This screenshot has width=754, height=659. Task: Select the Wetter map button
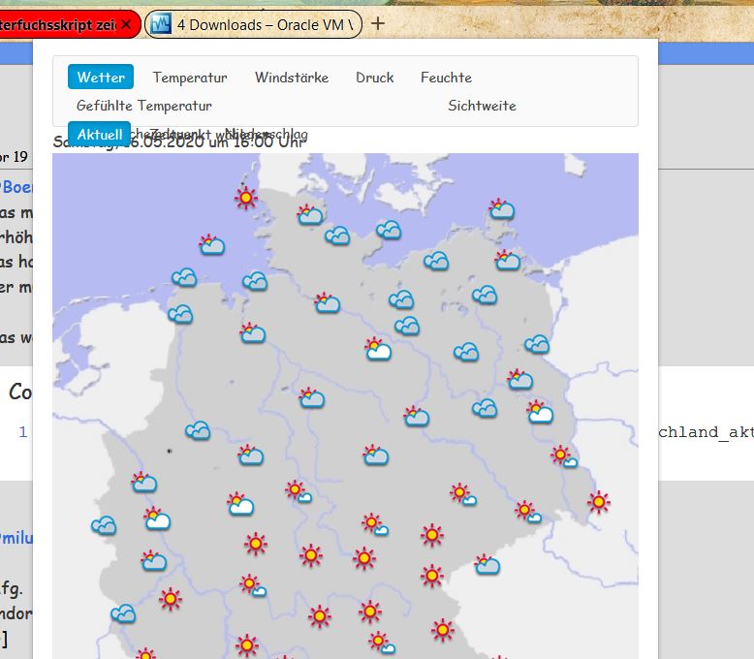point(101,78)
